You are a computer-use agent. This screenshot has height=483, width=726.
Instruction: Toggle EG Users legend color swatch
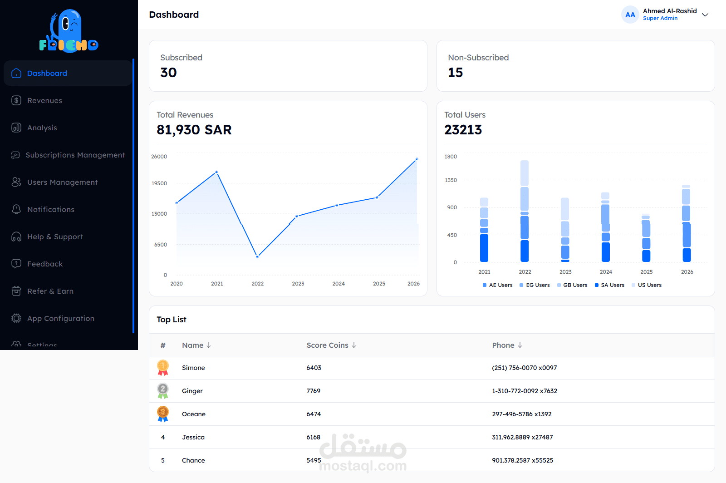[x=521, y=285]
